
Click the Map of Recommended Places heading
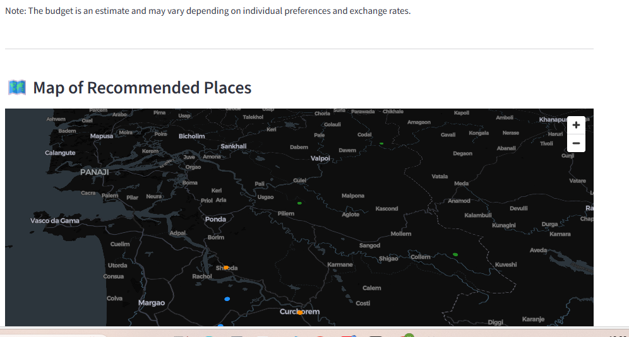coord(142,88)
